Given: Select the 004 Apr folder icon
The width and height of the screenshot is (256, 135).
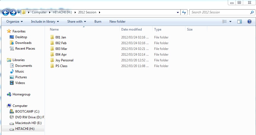Looking at the screenshot, I should (52, 54).
